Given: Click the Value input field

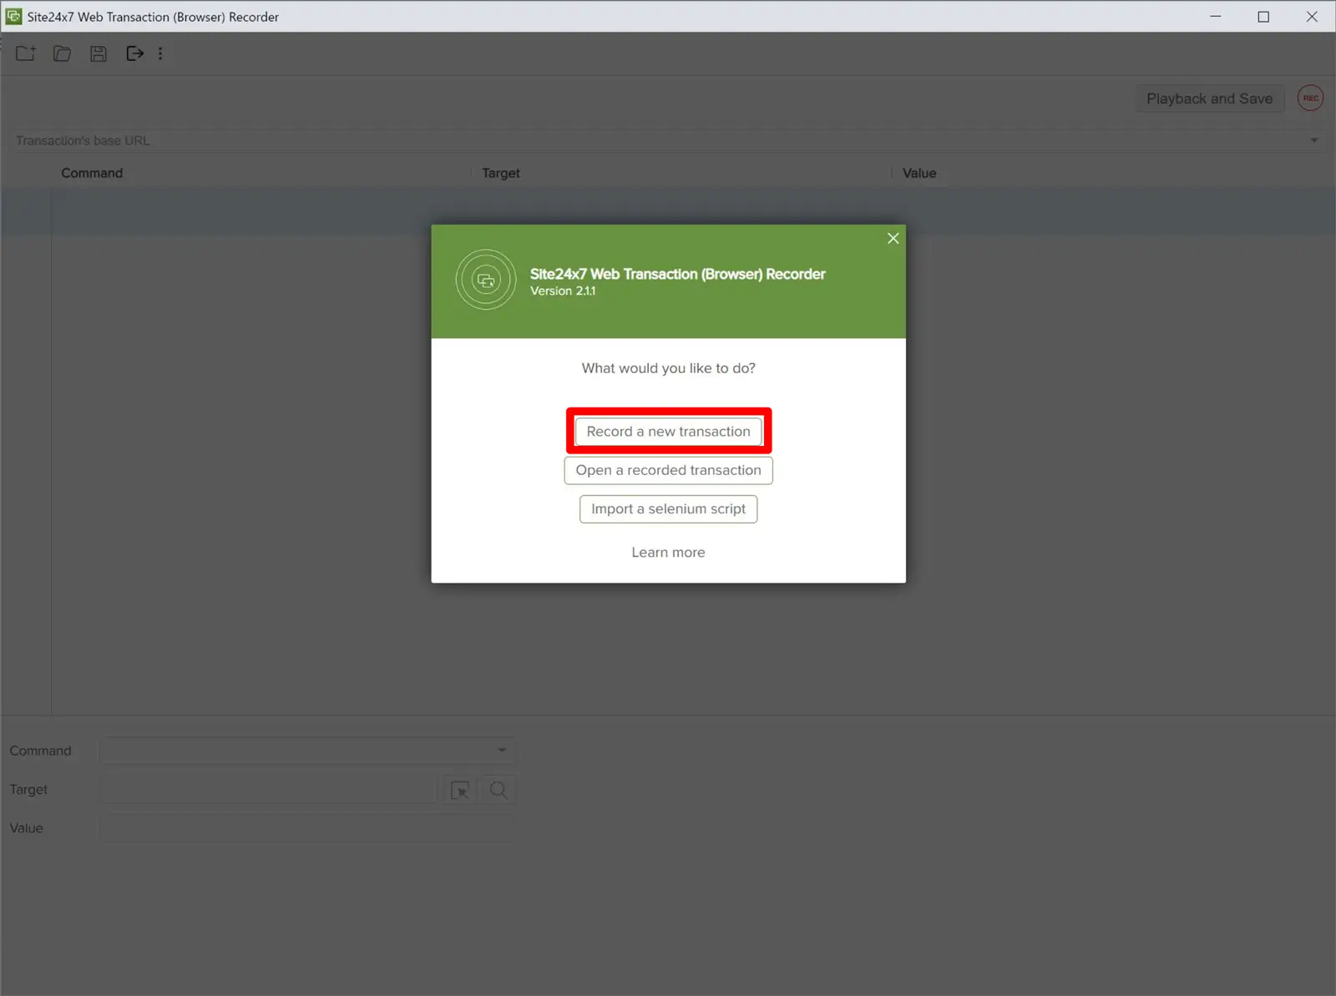Looking at the screenshot, I should coord(306,828).
